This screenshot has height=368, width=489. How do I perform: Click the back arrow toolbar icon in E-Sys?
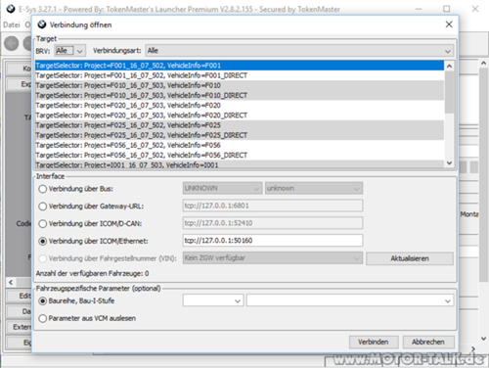tap(12, 43)
